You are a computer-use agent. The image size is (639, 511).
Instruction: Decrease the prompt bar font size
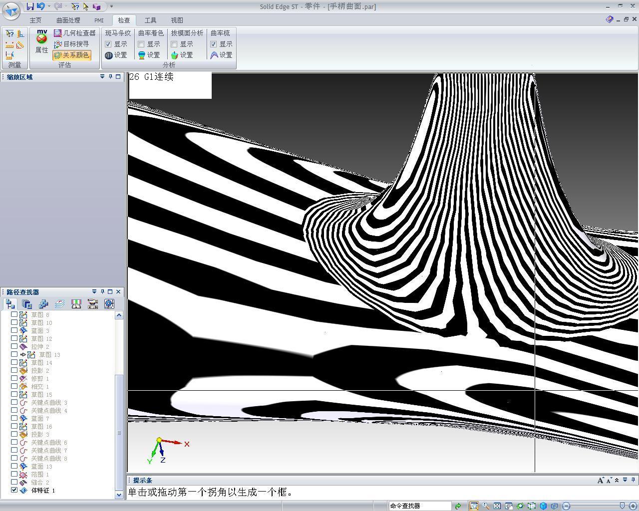(609, 480)
